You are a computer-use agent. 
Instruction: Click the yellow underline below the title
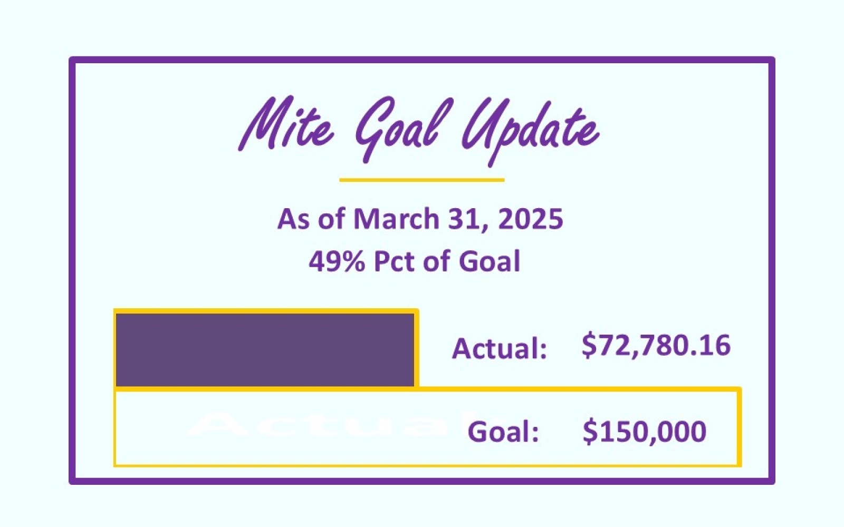click(422, 180)
